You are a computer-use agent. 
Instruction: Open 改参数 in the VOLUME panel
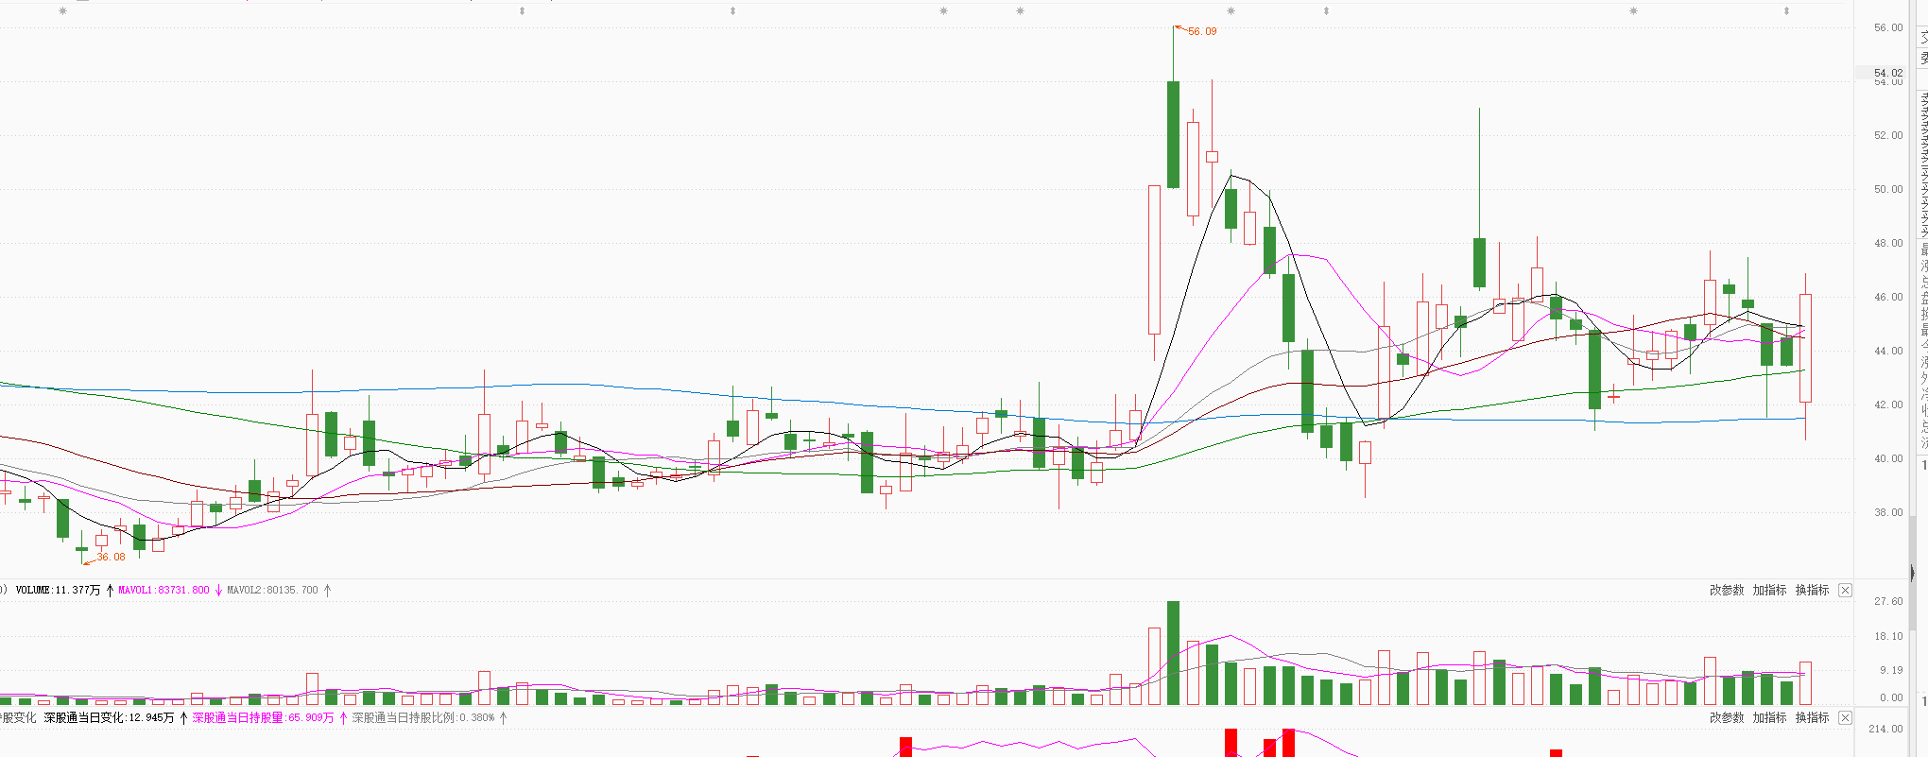(x=1727, y=590)
